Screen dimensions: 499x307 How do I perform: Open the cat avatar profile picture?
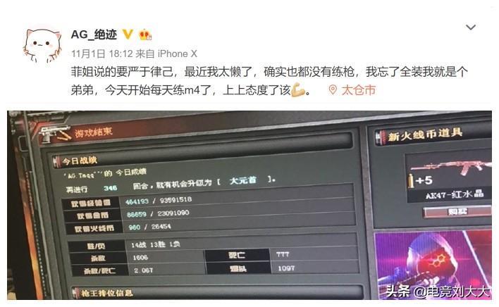(42, 45)
